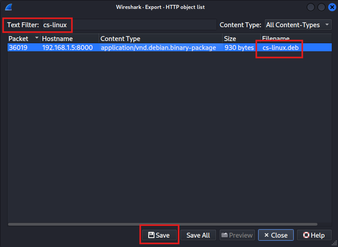Click the window resize grip corner
This screenshot has height=247, width=338.
(x=335, y=243)
